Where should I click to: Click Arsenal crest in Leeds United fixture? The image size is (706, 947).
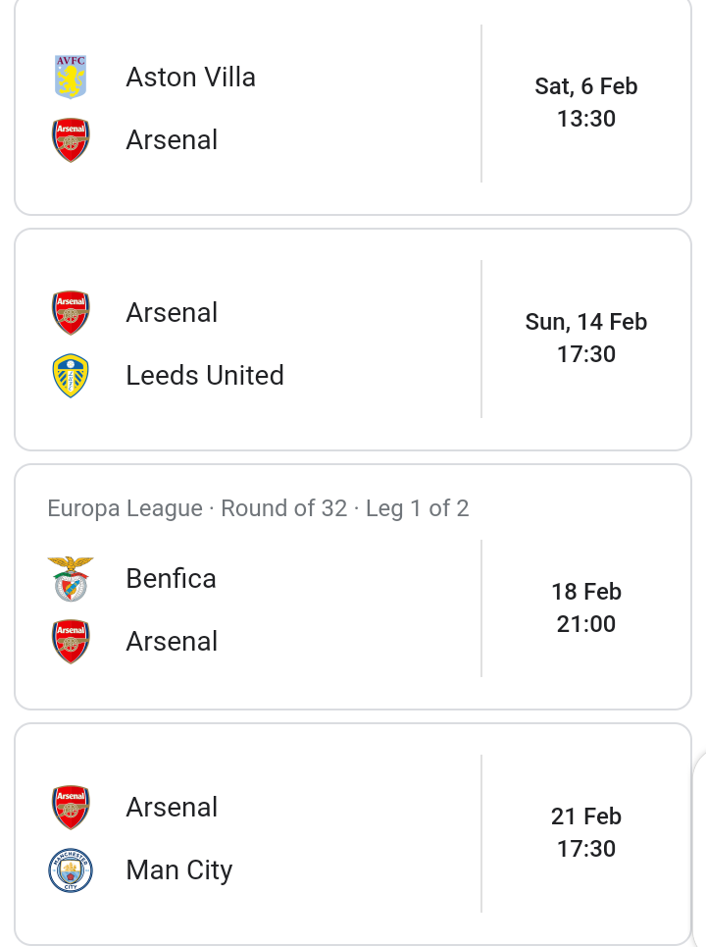71,313
